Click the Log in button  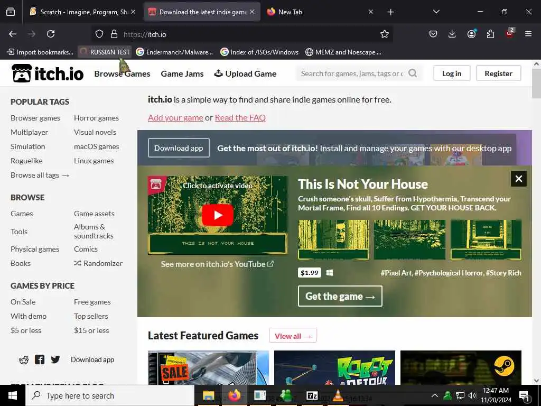tap(452, 73)
